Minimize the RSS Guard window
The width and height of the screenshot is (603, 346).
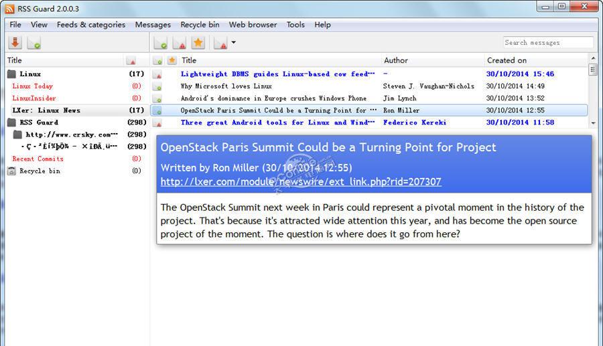coord(545,7)
